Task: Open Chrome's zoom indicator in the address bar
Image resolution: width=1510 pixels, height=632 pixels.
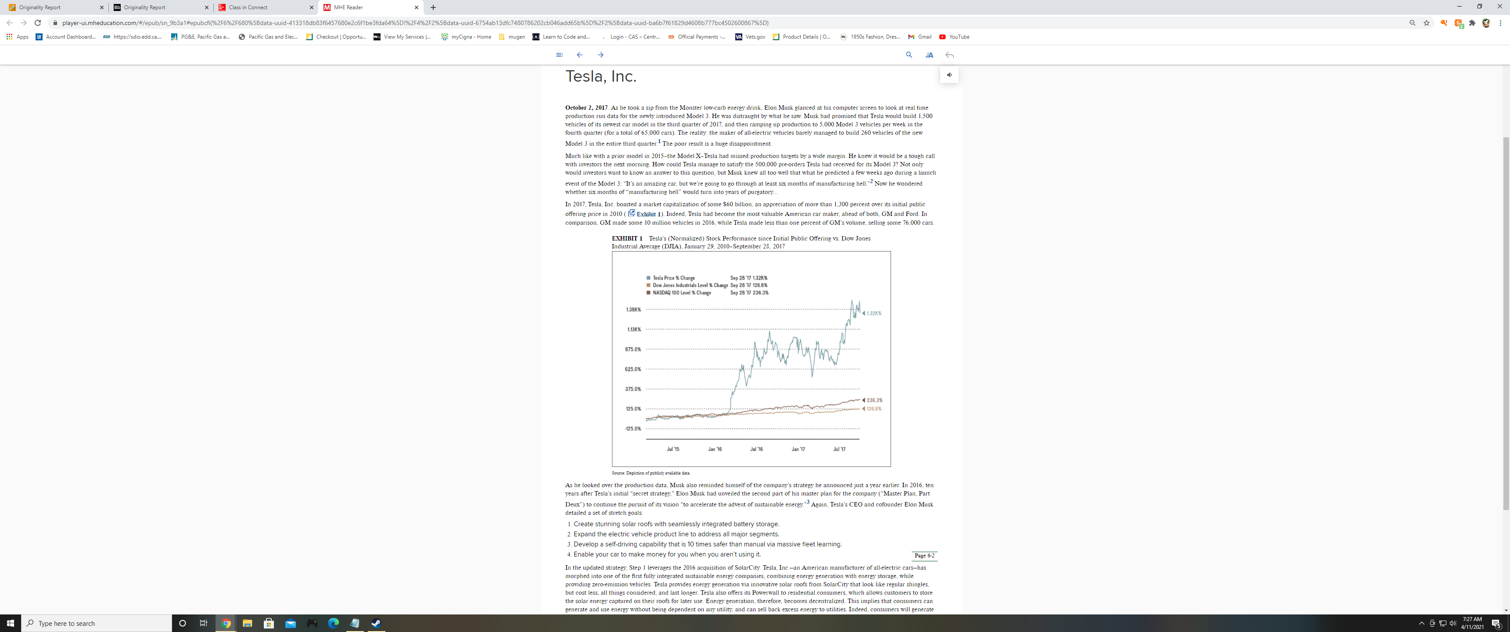Action: pyautogui.click(x=1412, y=23)
